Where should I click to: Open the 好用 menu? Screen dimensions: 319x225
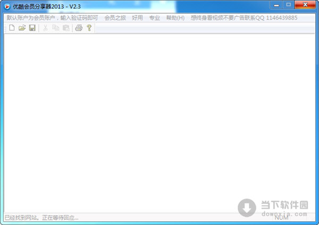pos(137,18)
